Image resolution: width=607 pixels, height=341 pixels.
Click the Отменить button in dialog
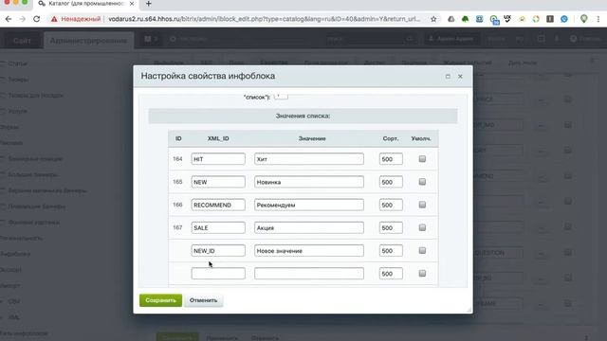(x=203, y=300)
